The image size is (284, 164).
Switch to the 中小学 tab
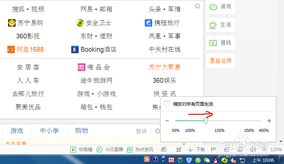49,131
